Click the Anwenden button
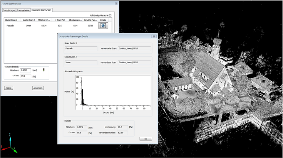Screen dimensions: 283x158 [38, 88]
